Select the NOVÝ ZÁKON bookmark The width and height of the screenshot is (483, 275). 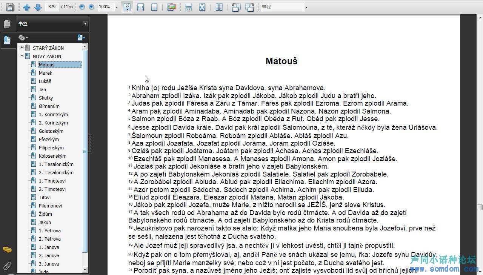[47, 56]
